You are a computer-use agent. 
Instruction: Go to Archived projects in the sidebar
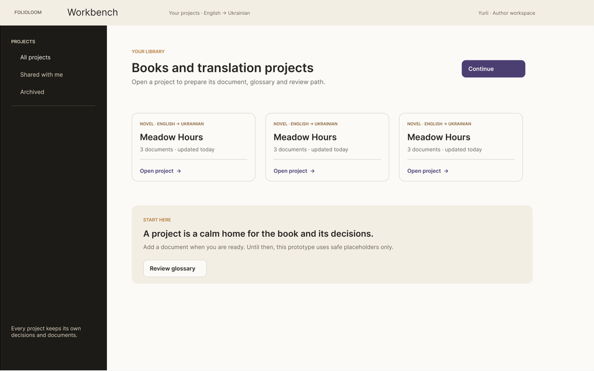click(32, 92)
